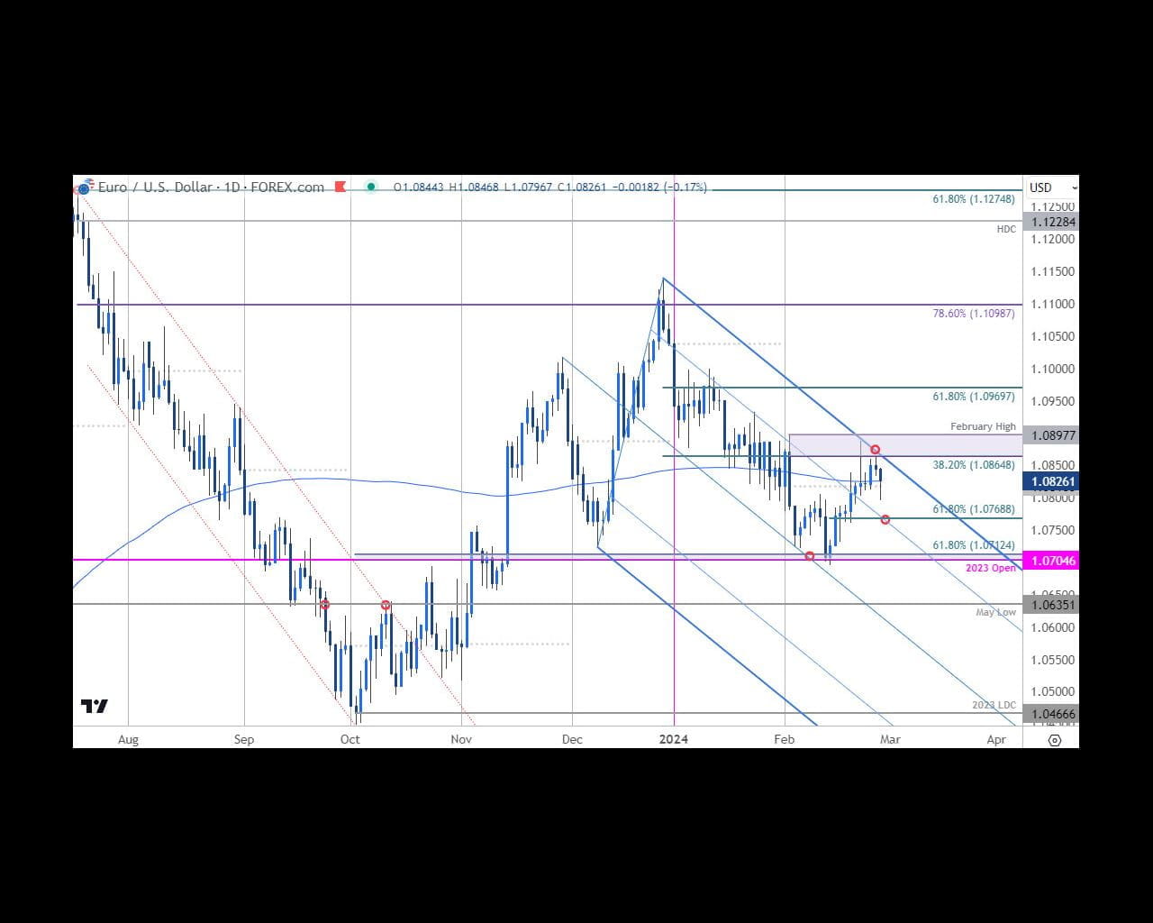
Task: Click the Euro / U.S. Dollar symbol title
Action: (157, 187)
